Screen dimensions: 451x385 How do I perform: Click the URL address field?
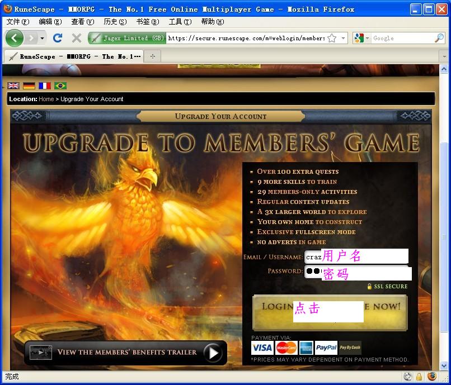click(x=246, y=38)
